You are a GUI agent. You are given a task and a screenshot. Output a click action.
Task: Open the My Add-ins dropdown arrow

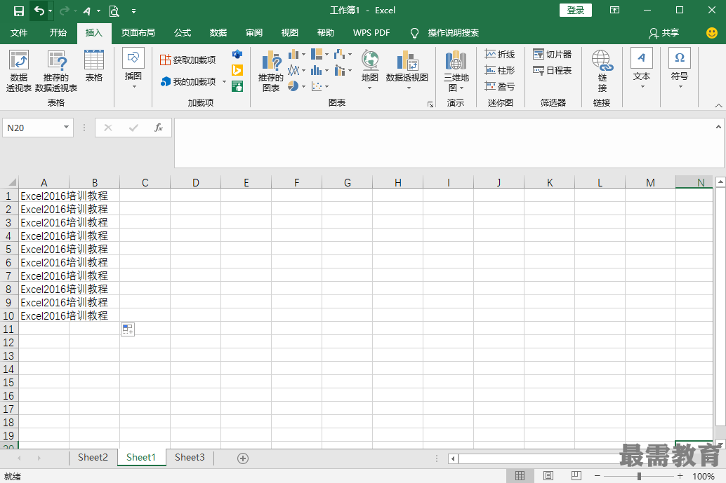224,82
